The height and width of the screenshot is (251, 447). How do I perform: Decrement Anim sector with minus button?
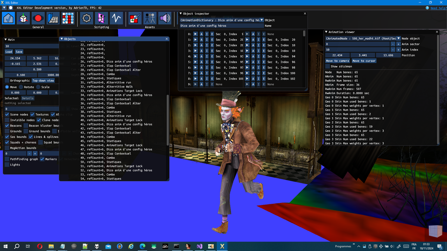[393, 44]
